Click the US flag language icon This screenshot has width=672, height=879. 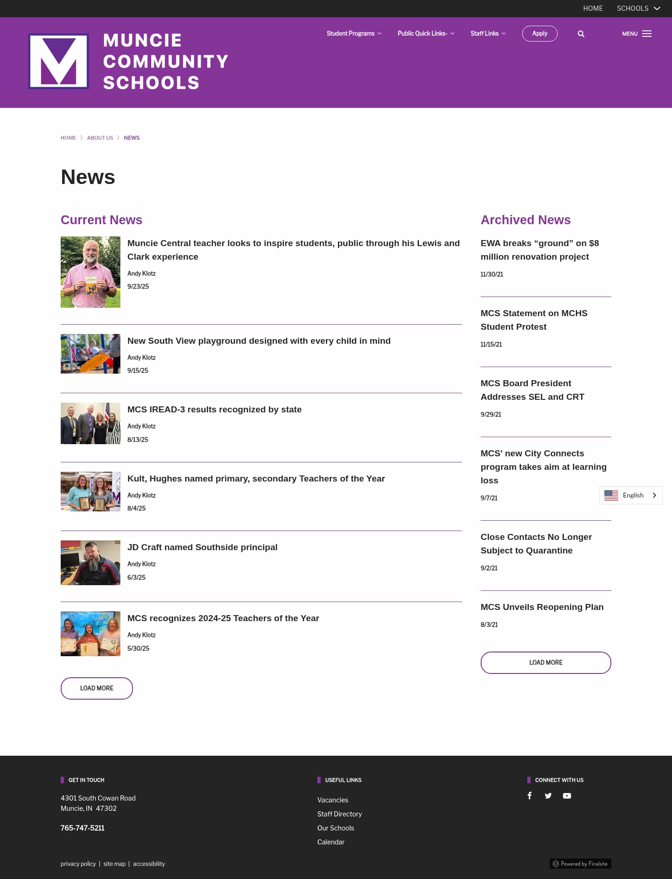(x=611, y=495)
